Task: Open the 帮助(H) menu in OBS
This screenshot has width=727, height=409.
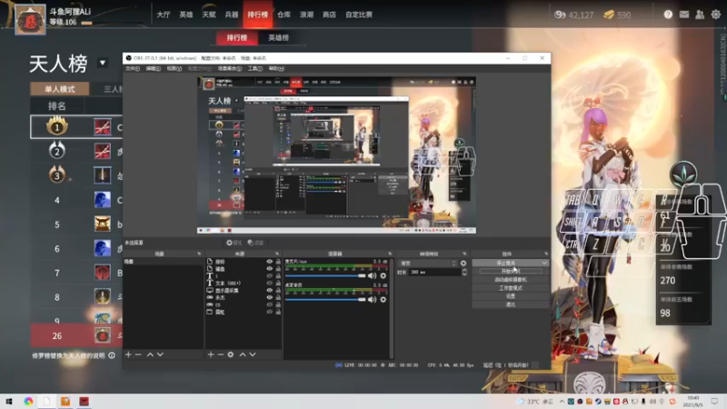Action: tap(276, 69)
